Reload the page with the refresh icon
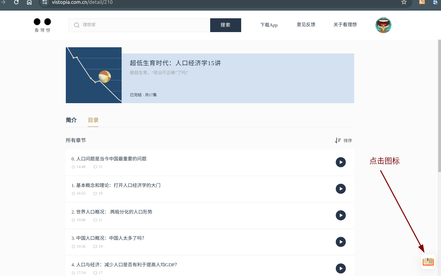 16,2
